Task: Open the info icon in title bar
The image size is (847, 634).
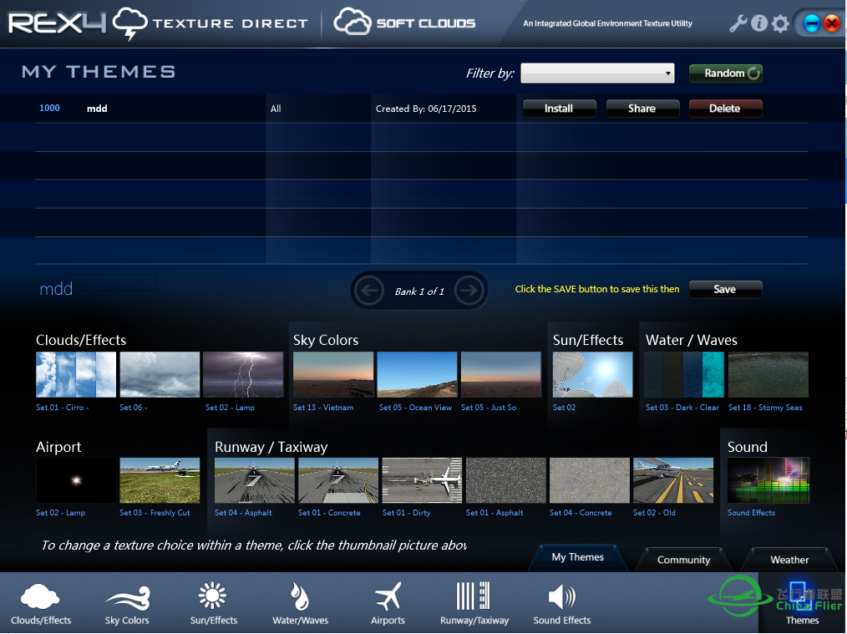Action: pos(759,23)
